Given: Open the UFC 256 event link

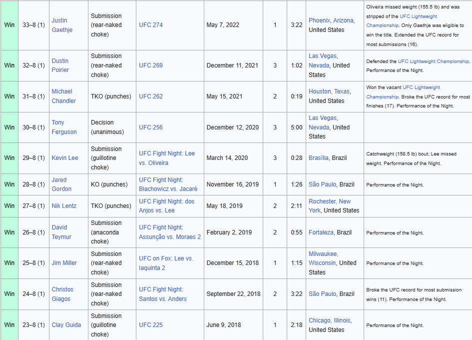Looking at the screenshot, I should [150, 127].
